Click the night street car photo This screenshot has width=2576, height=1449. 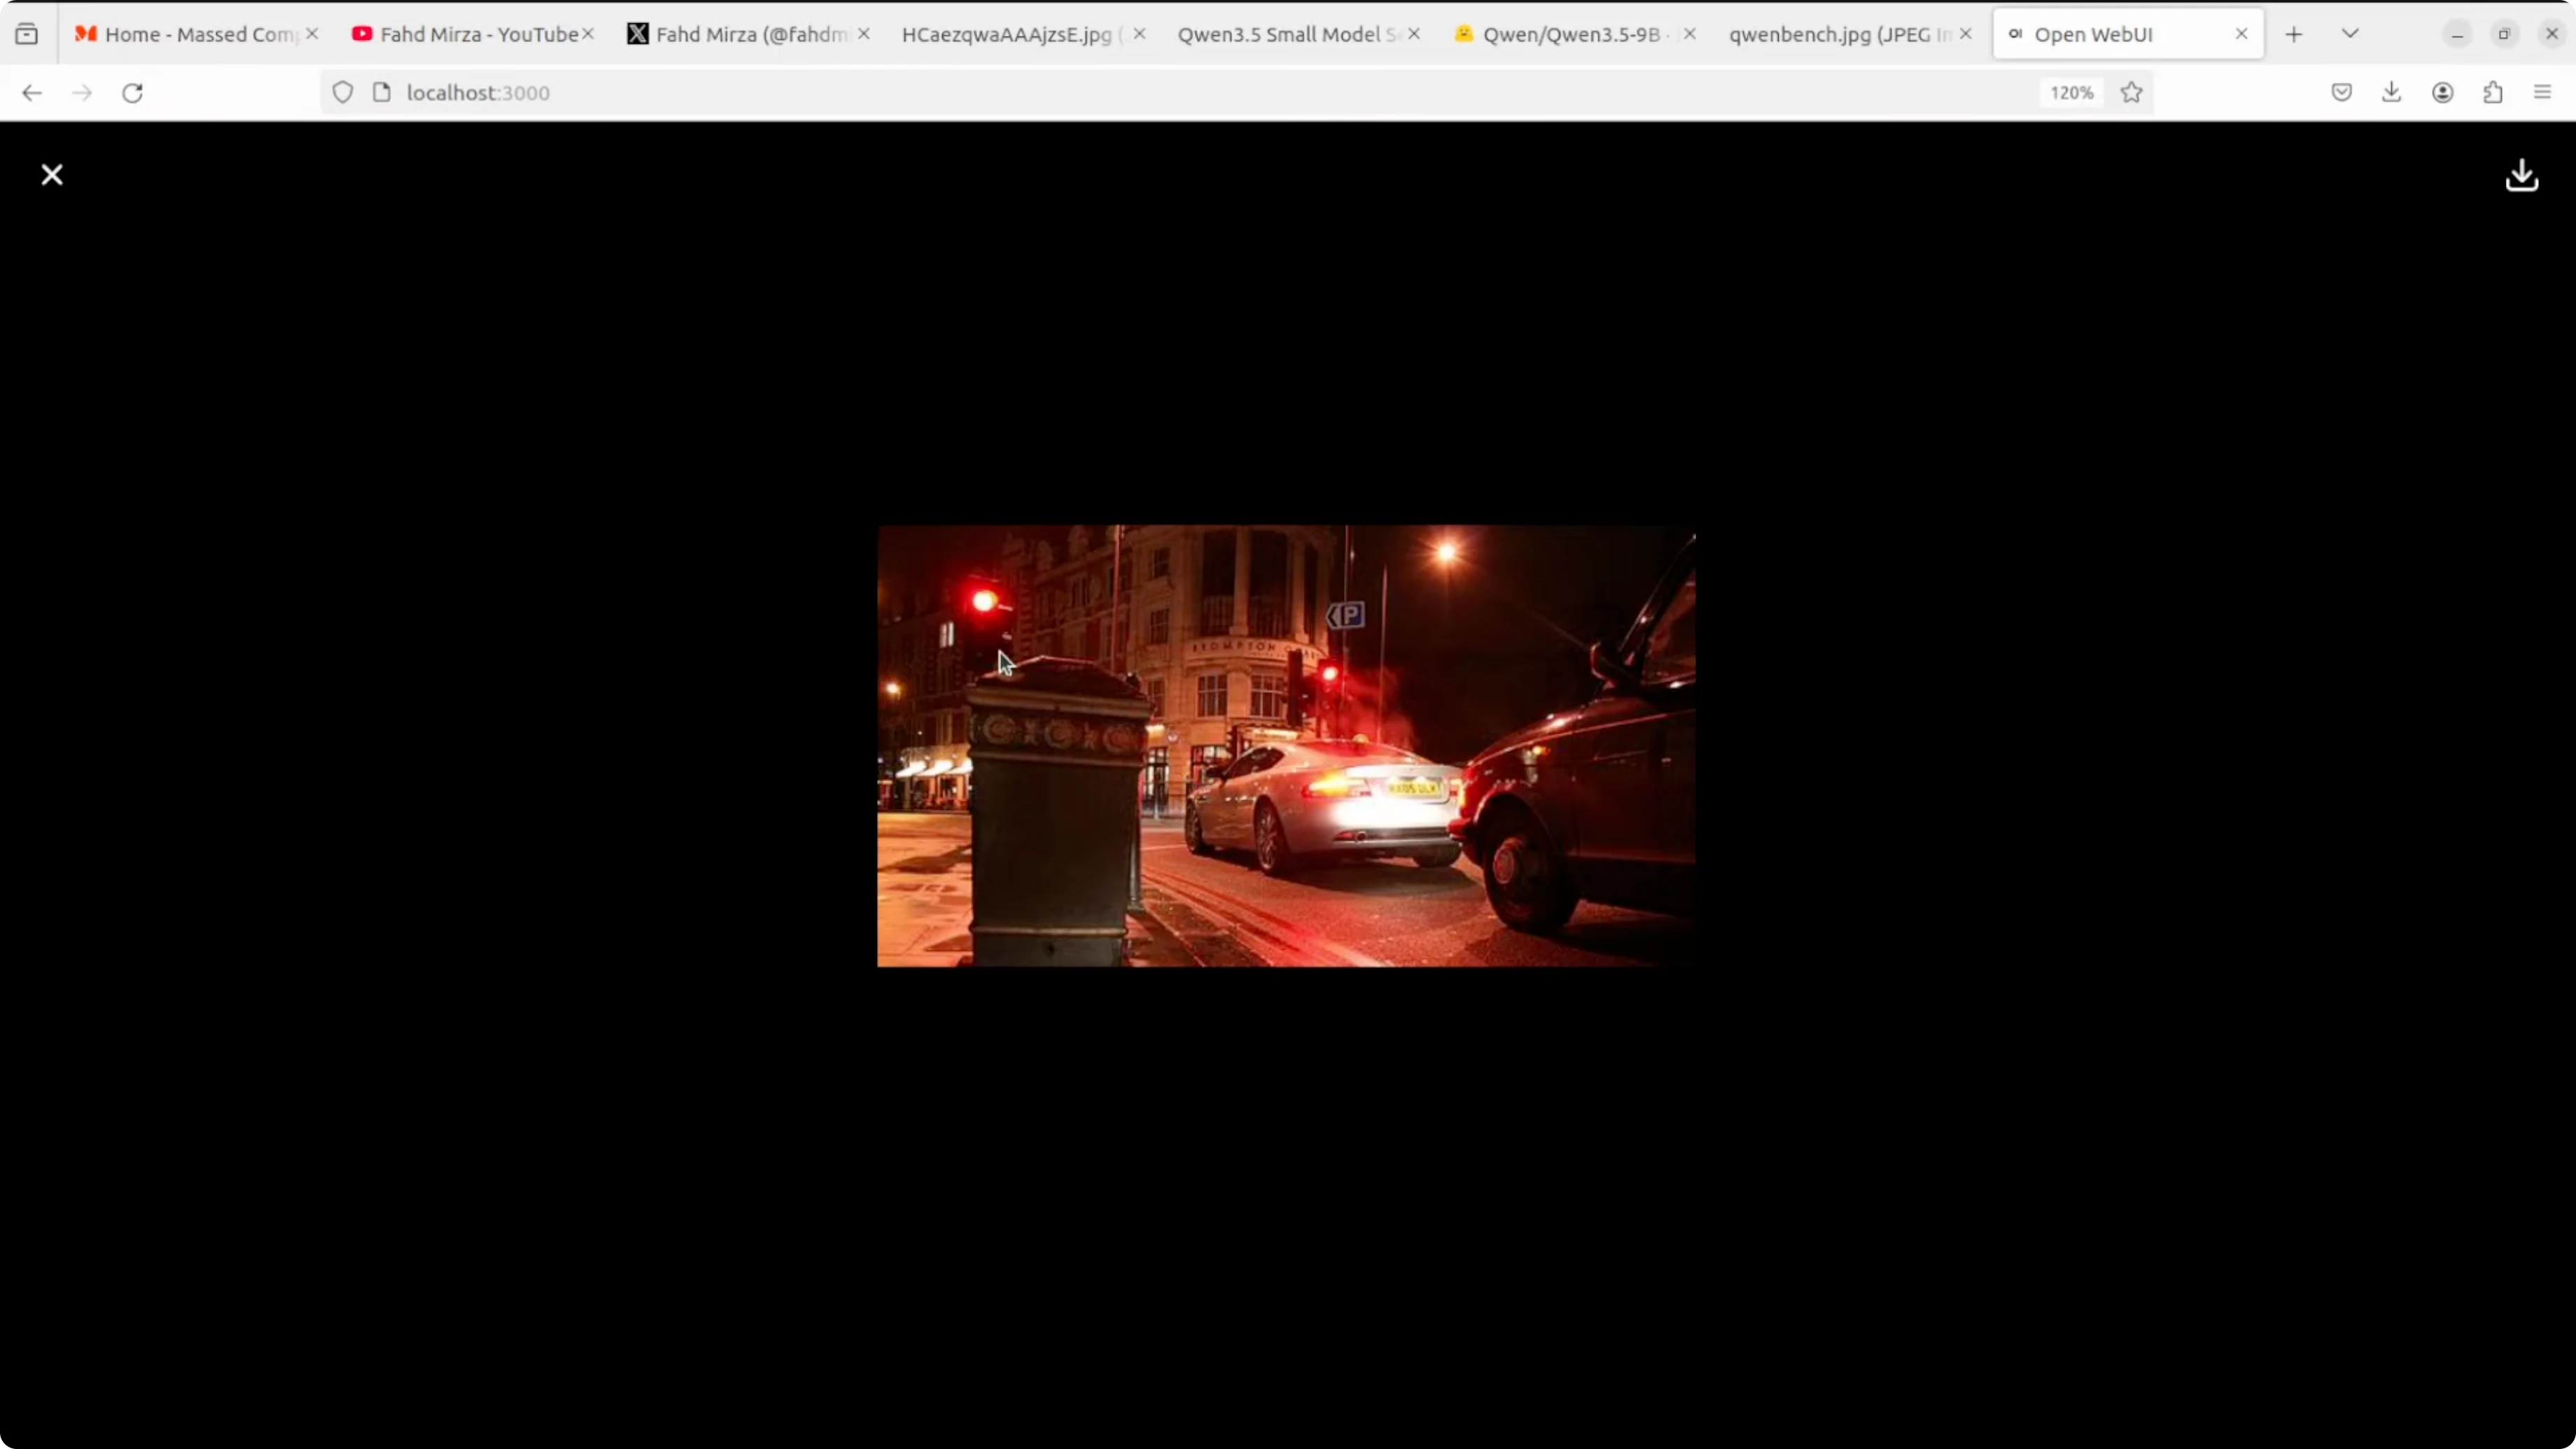tap(1286, 746)
